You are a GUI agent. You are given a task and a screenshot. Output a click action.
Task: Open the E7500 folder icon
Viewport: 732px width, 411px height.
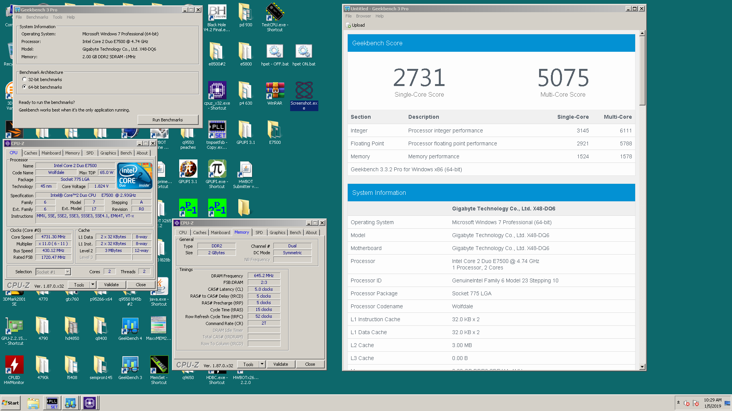275,133
